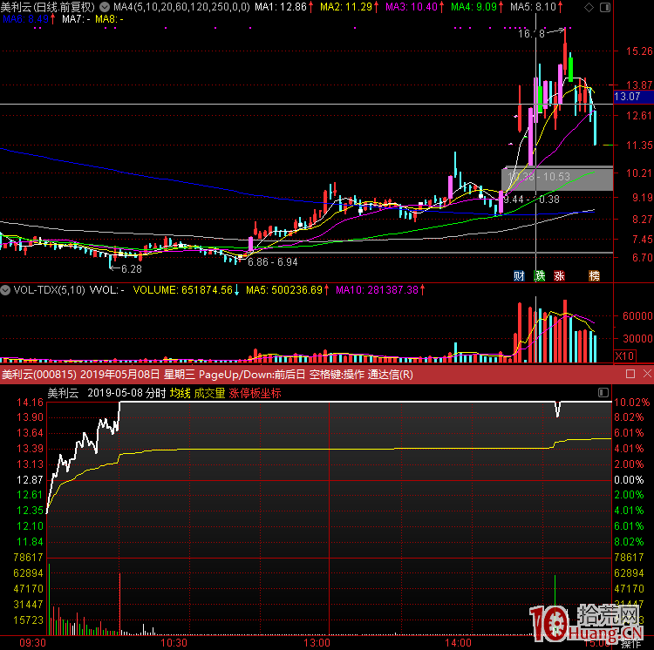Click the 成交量 legend label
Image resolution: width=654 pixels, height=650 pixels.
coord(209,393)
